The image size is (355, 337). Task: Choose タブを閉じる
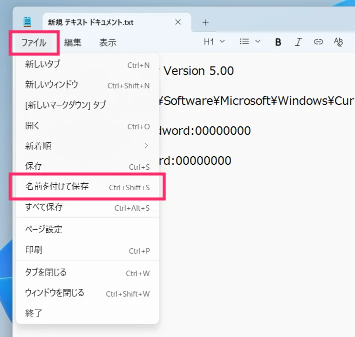click(87, 273)
